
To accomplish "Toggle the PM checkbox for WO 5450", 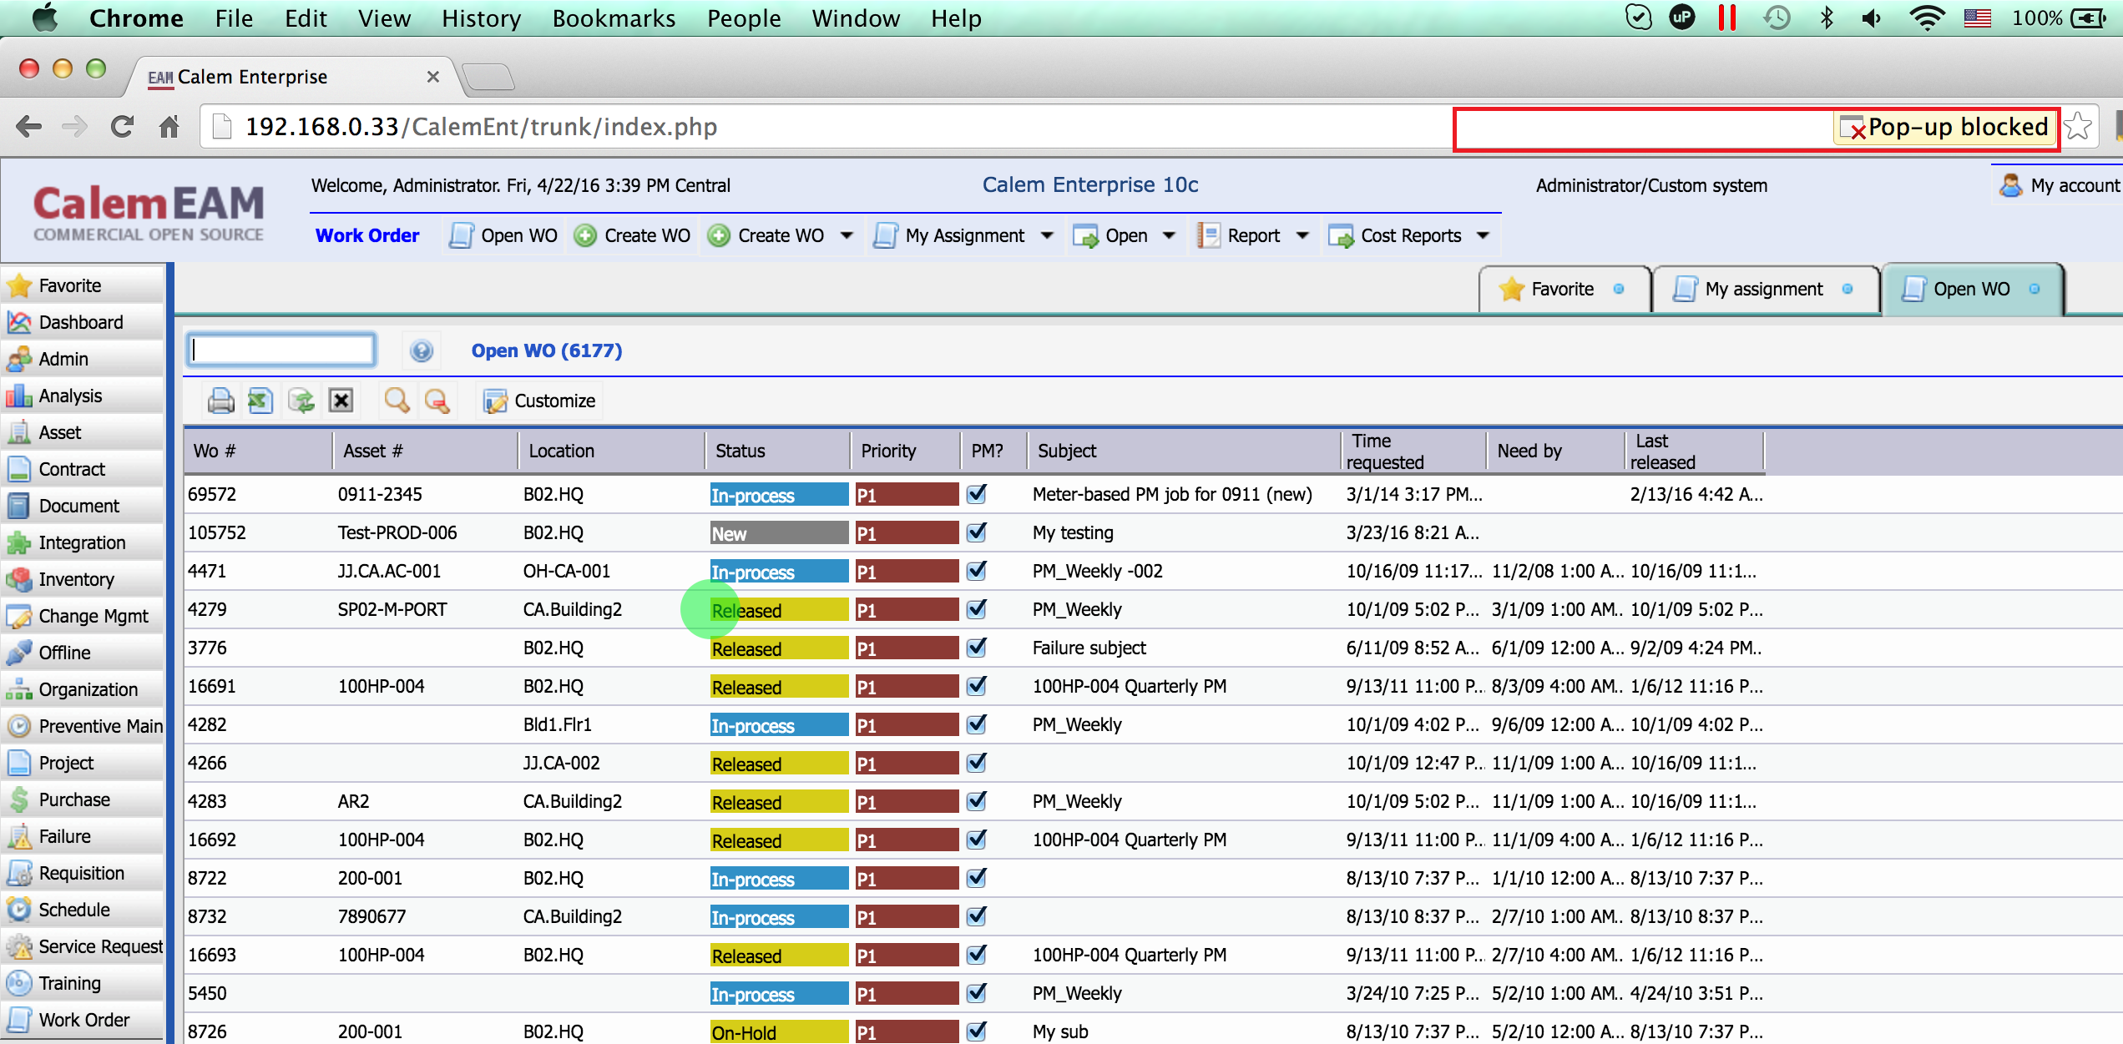I will pos(977,993).
